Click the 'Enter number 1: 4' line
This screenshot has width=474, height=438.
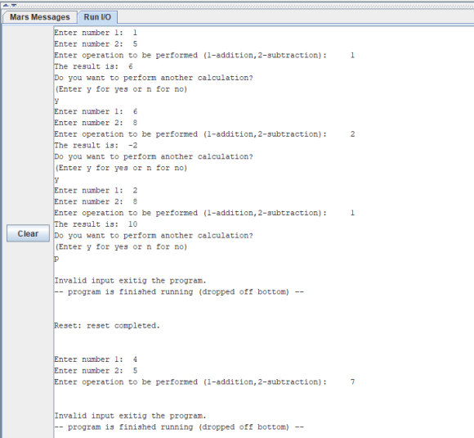[96, 359]
